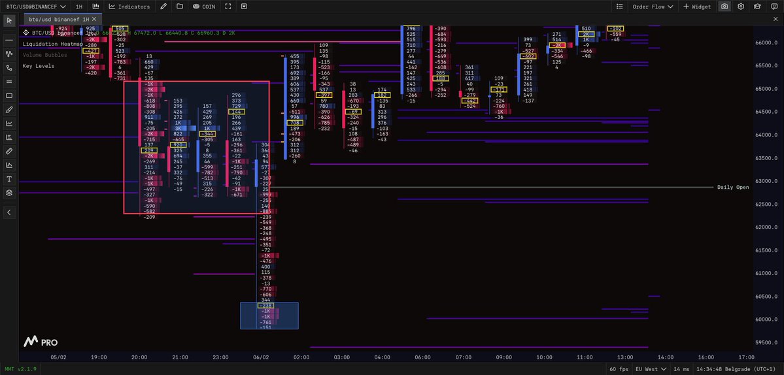784x375 pixels.
Task: Select the text annotation tool
Action: tap(9, 179)
